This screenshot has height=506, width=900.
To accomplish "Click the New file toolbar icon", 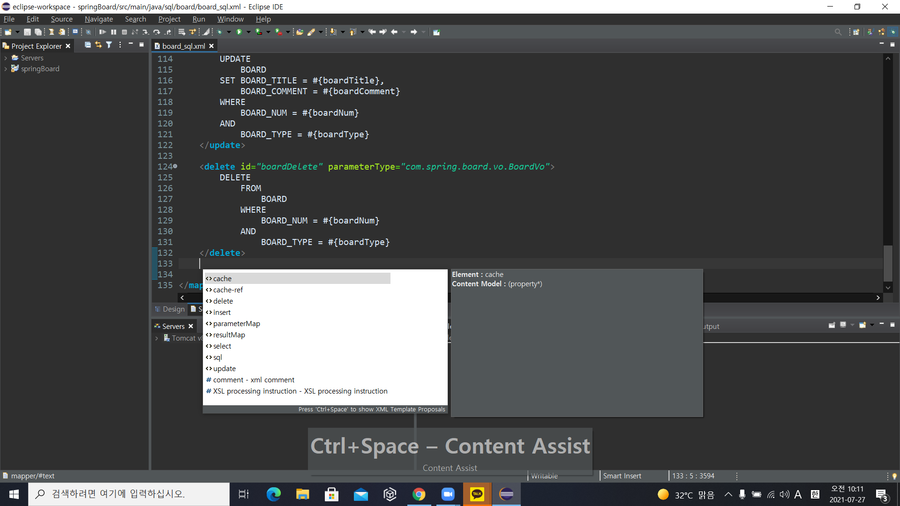I will click(x=8, y=32).
